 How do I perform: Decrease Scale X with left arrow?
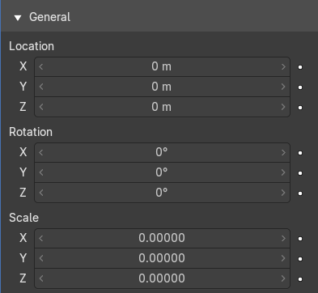tap(41, 238)
